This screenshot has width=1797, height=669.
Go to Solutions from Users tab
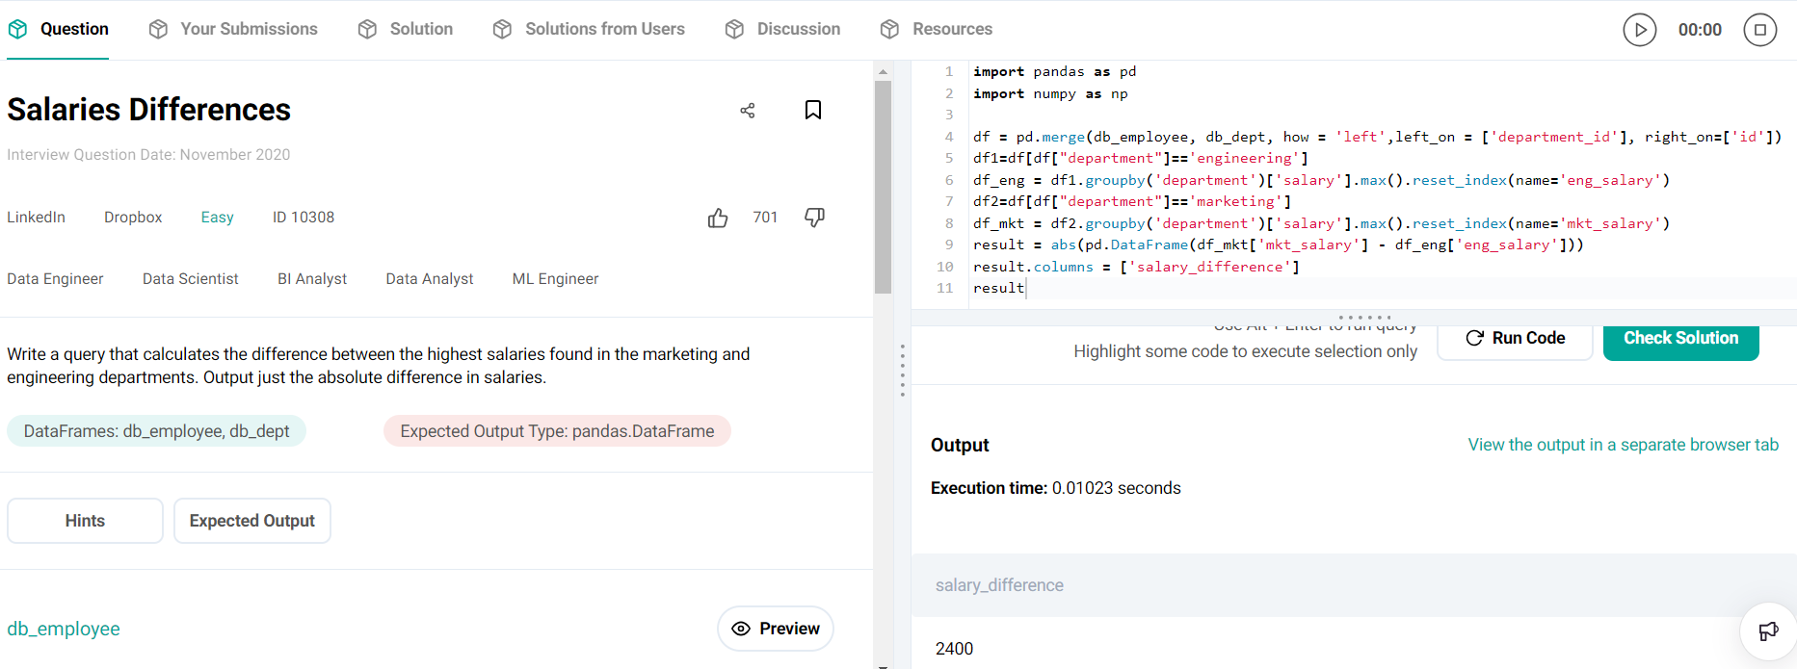click(x=589, y=29)
